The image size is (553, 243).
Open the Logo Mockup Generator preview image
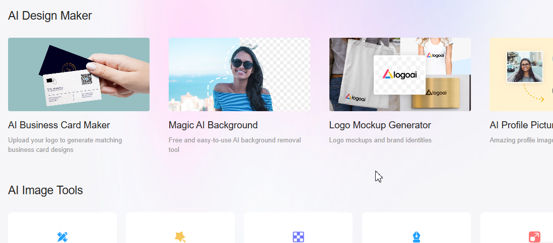[x=400, y=74]
